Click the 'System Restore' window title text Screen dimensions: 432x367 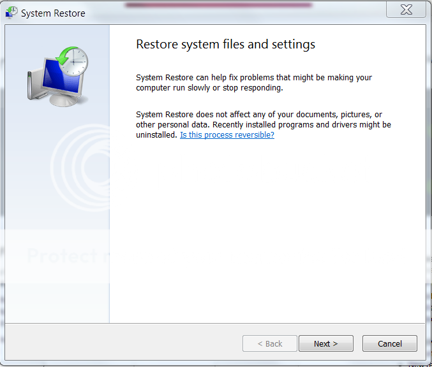[53, 13]
